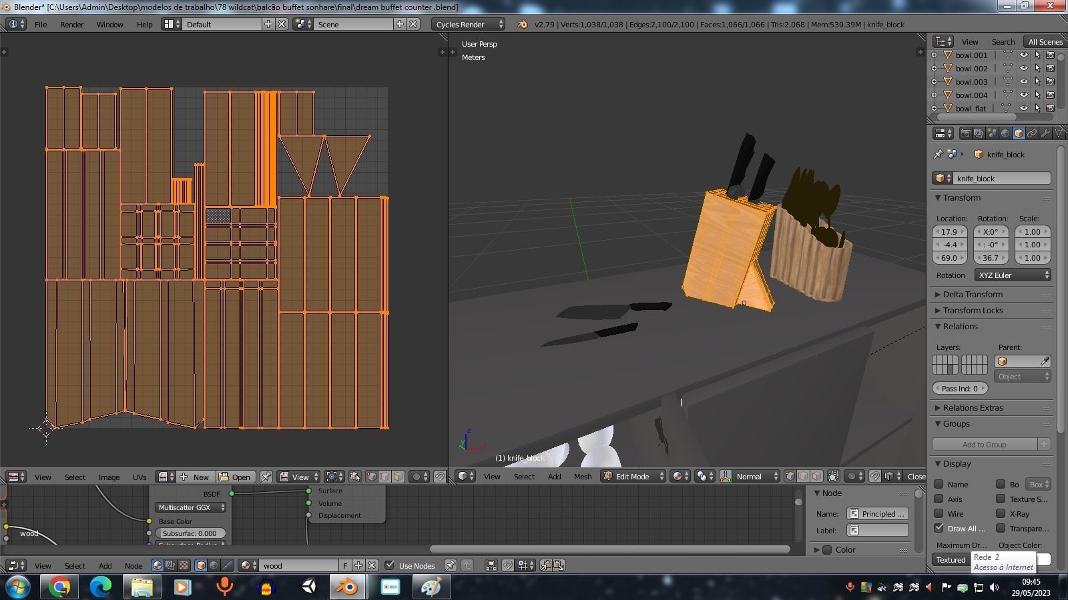The height and width of the screenshot is (600, 1068).
Task: Open the Cycles Render engine dropdown
Action: 469,24
